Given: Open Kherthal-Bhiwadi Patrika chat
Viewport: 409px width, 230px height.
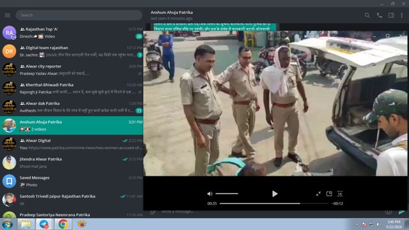Looking at the screenshot, I should tap(72, 88).
